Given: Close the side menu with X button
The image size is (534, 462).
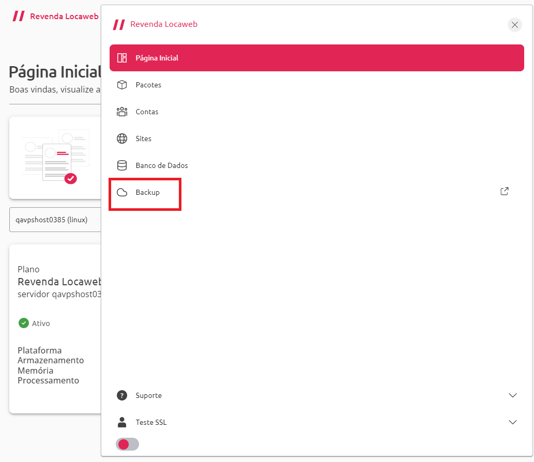Looking at the screenshot, I should click(514, 25).
